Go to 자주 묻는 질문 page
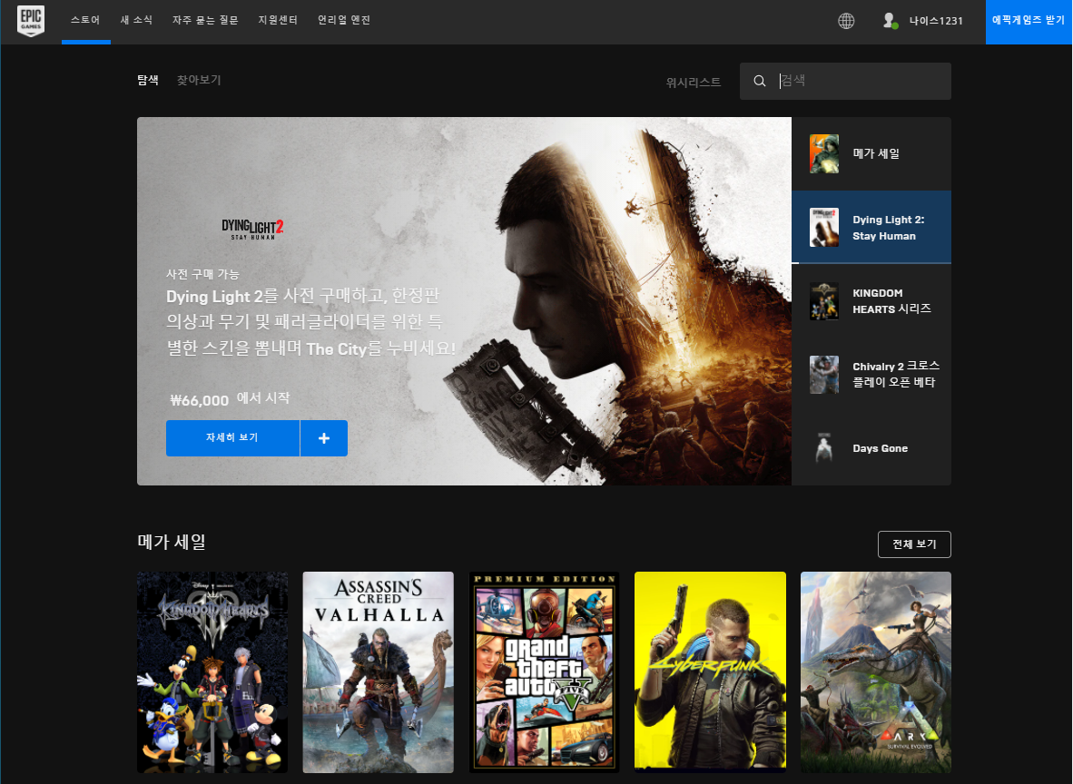The height and width of the screenshot is (784, 1073). click(x=205, y=21)
